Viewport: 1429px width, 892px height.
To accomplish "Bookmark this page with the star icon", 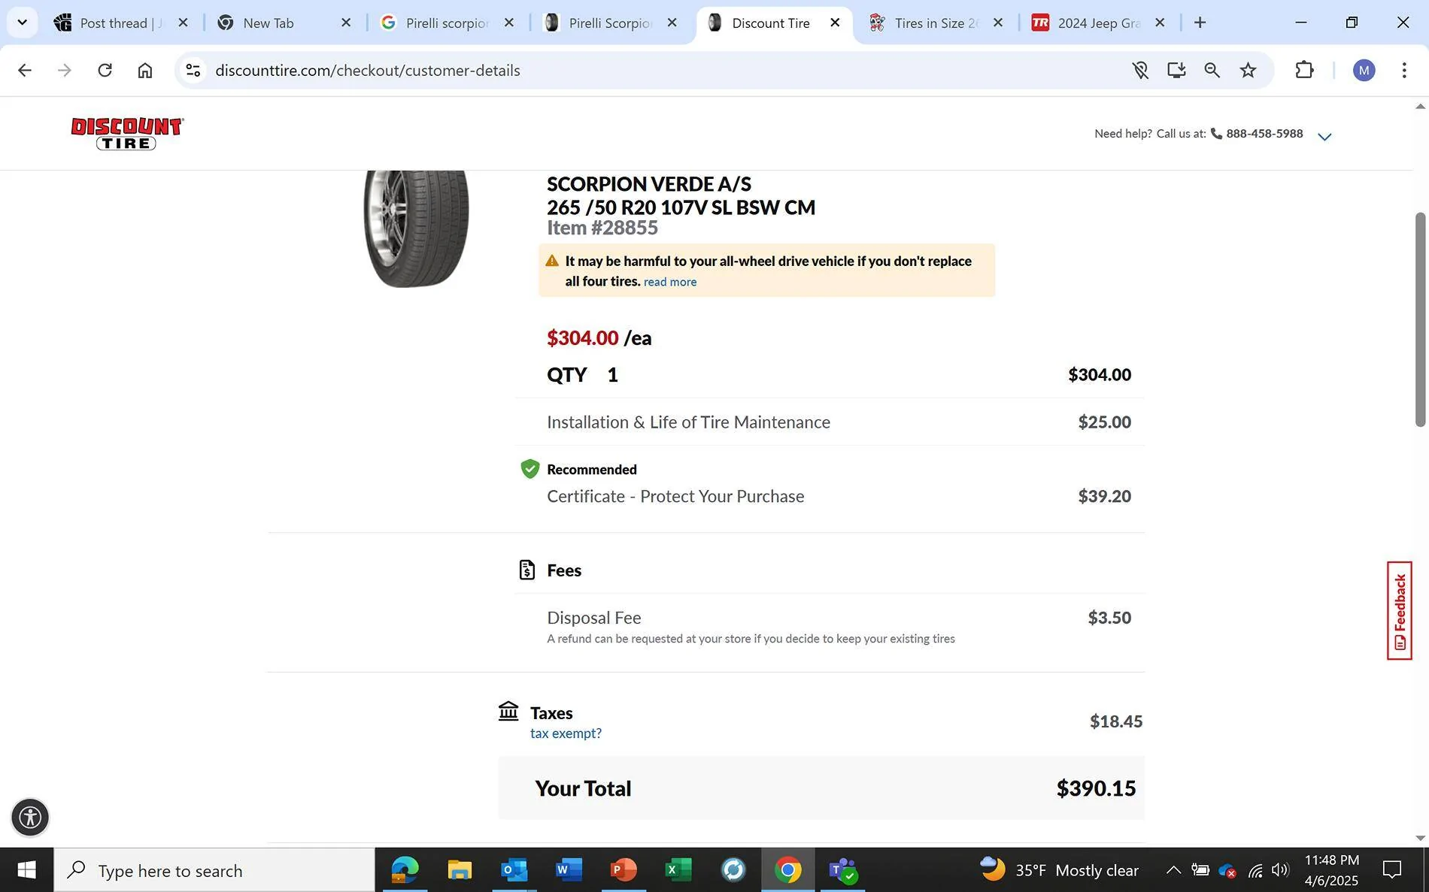I will pos(1248,70).
